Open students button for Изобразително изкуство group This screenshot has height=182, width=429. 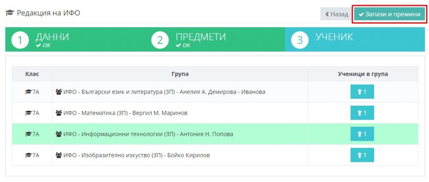pos(362,155)
